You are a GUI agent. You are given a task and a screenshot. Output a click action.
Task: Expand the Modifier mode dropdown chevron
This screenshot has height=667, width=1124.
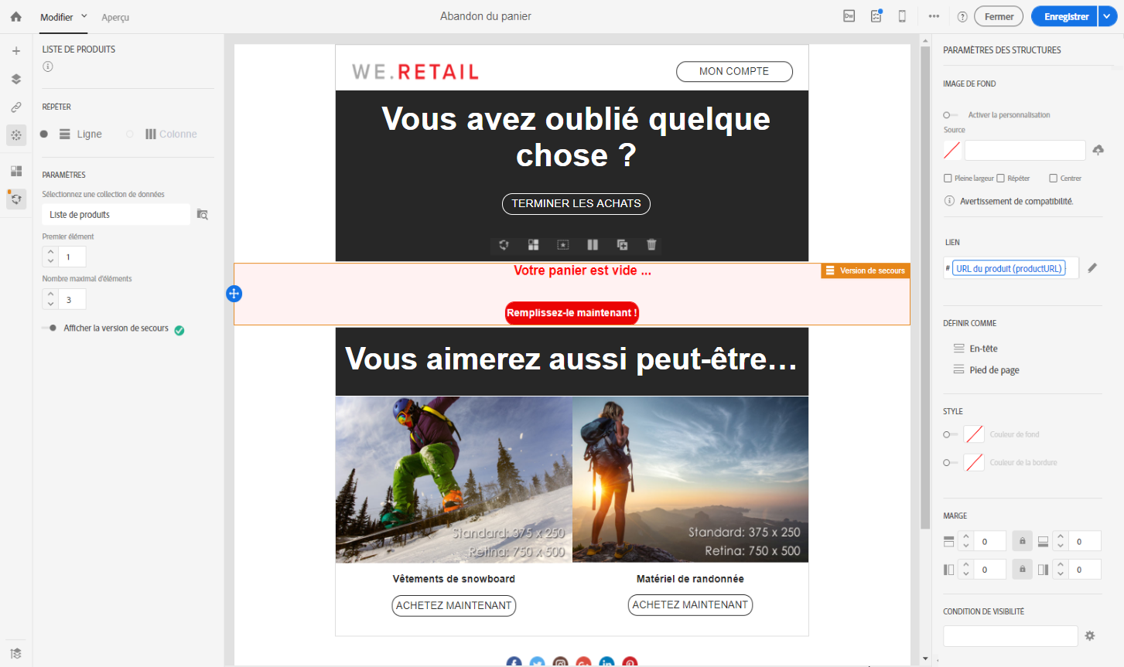click(84, 16)
